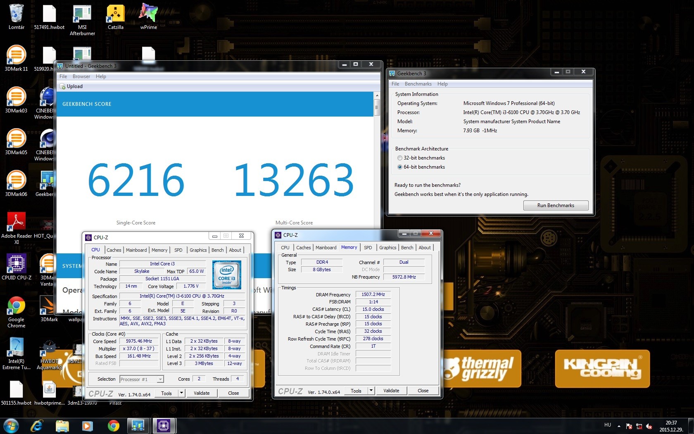This screenshot has width=694, height=434.
Task: Select the 3DMark03 desktop shortcut
Action: click(x=17, y=100)
